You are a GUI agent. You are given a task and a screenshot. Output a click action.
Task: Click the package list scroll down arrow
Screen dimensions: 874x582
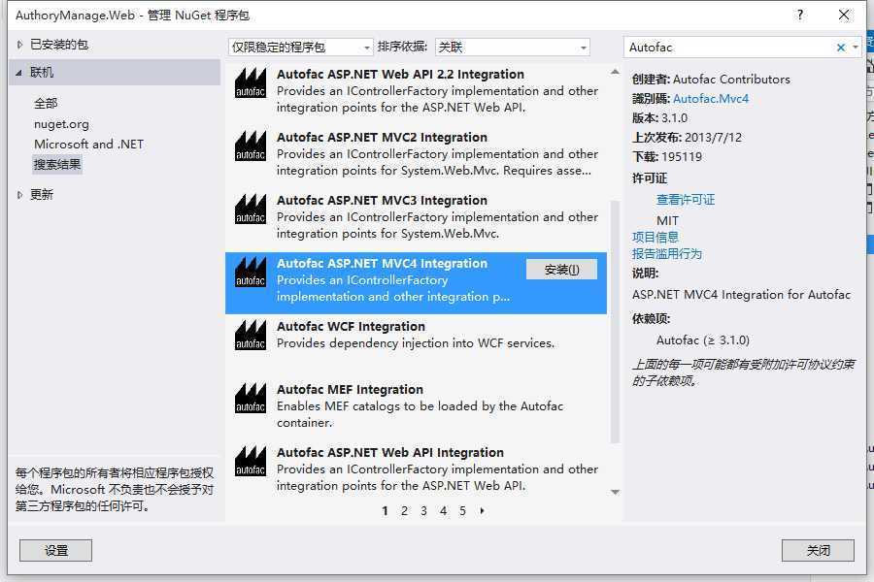pos(615,492)
